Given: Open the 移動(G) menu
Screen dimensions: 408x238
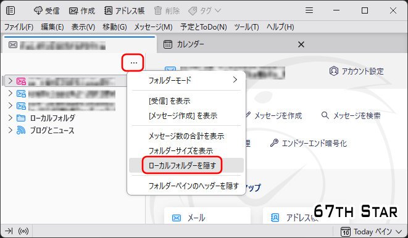Looking at the screenshot, I should [x=114, y=27].
